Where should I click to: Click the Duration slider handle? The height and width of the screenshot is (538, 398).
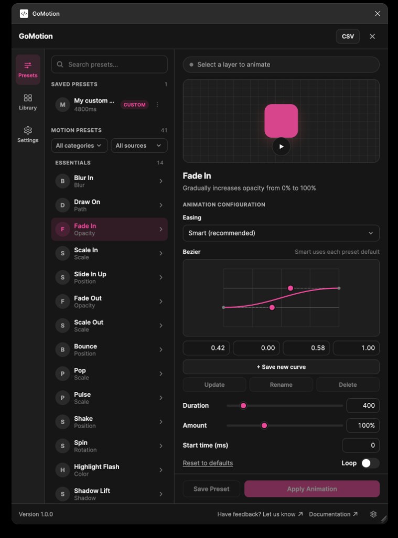pos(243,406)
